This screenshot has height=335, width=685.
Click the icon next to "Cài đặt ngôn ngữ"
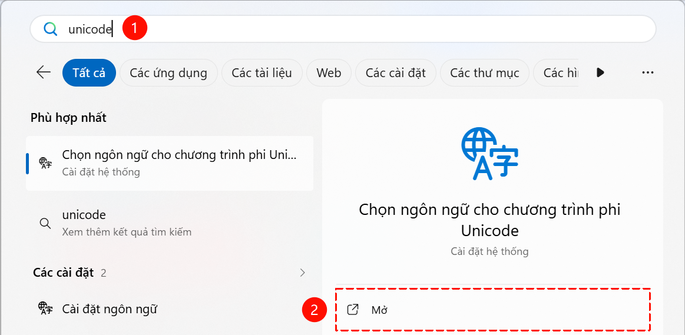45,309
